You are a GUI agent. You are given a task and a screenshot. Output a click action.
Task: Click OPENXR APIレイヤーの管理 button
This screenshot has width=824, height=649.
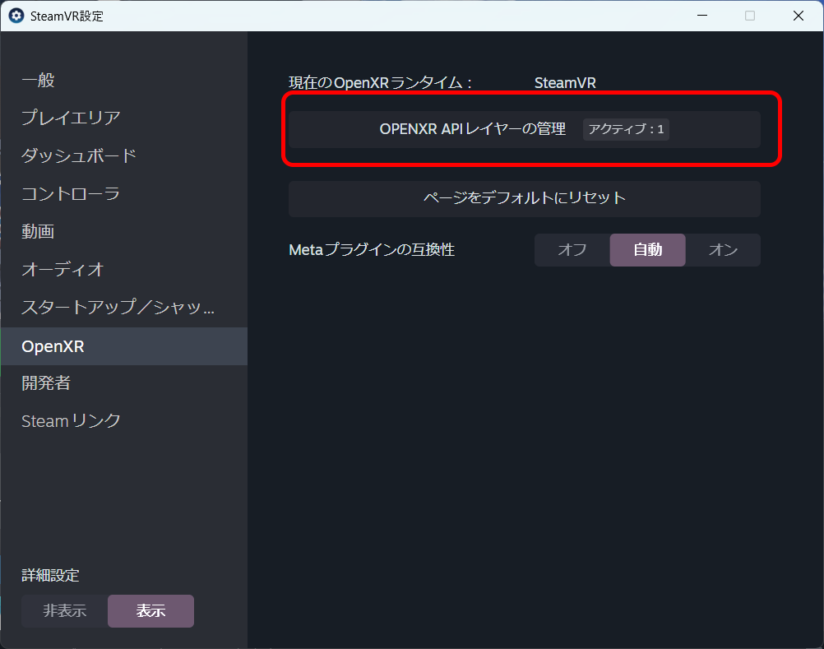[x=525, y=129]
